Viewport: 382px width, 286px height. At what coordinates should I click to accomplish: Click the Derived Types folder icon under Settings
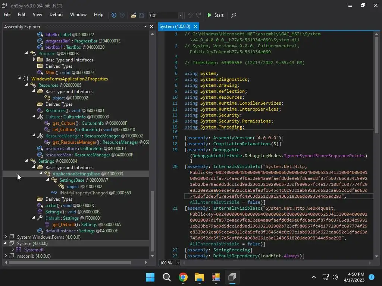(x=40, y=199)
